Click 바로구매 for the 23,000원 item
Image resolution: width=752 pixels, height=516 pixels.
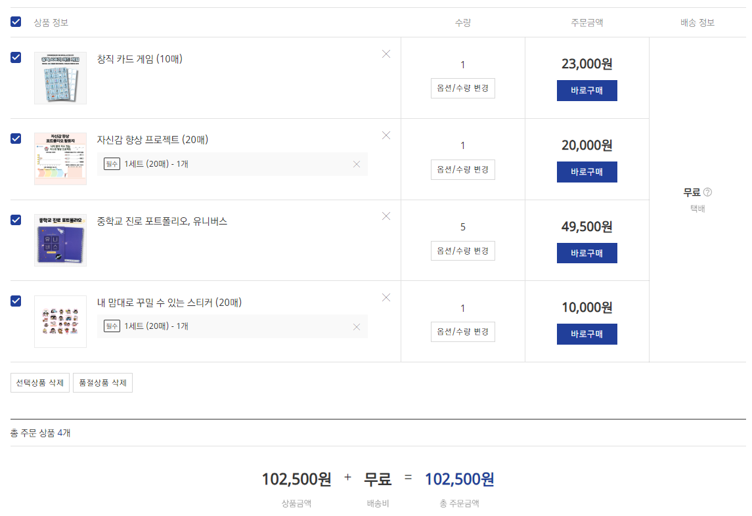587,91
